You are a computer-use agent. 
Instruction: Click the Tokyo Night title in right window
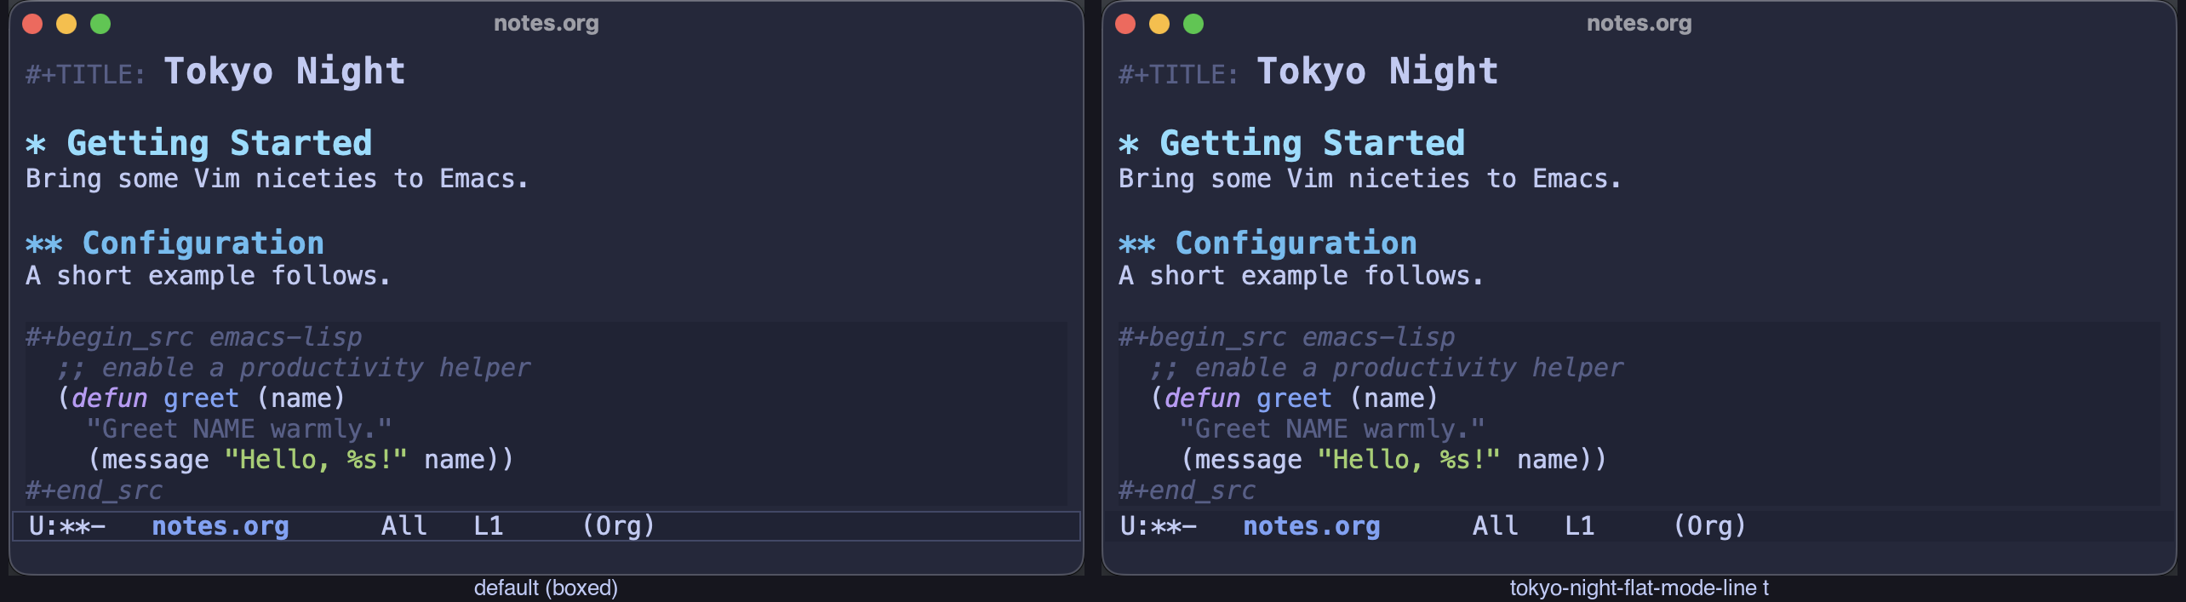pyautogui.click(x=1377, y=72)
